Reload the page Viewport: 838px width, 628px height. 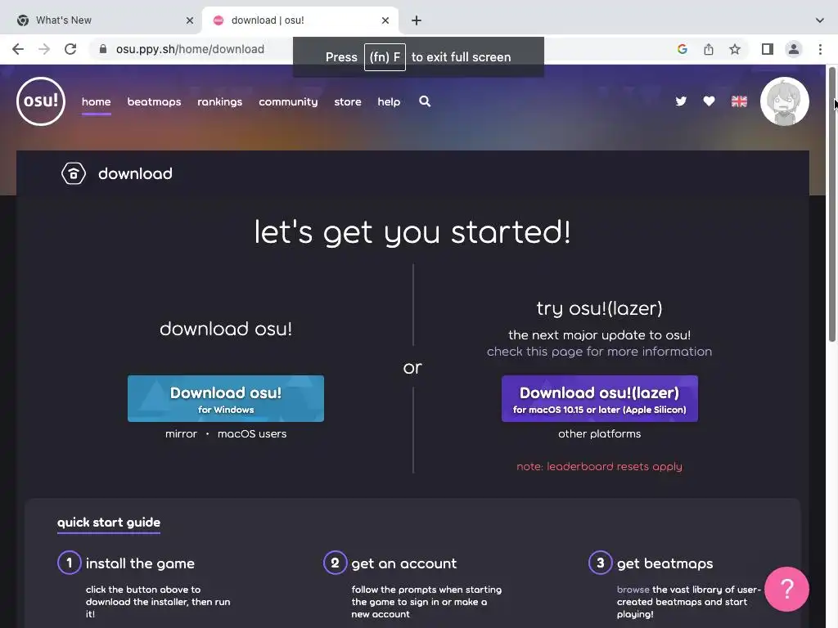[x=70, y=49]
